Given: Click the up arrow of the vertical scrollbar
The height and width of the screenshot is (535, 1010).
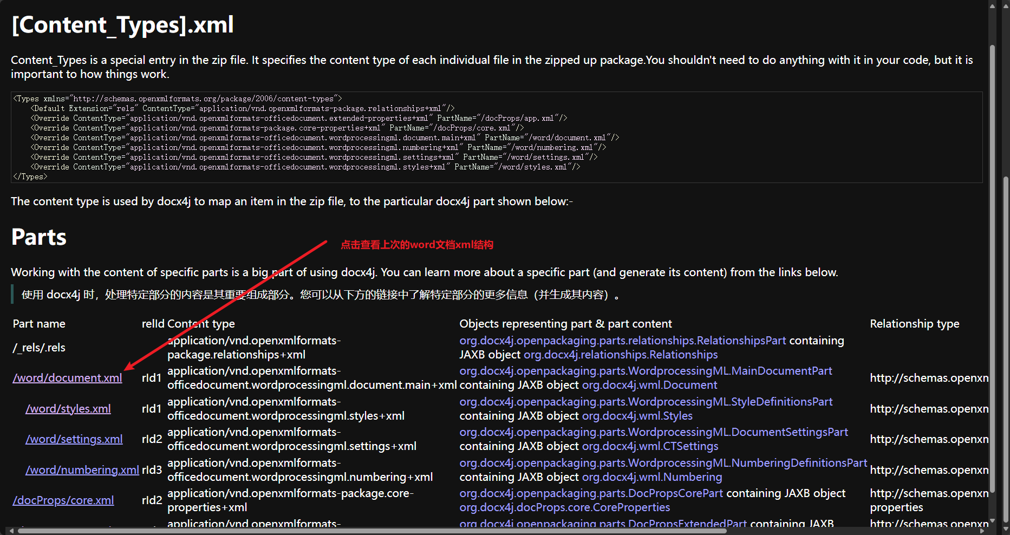Looking at the screenshot, I should point(992,6).
